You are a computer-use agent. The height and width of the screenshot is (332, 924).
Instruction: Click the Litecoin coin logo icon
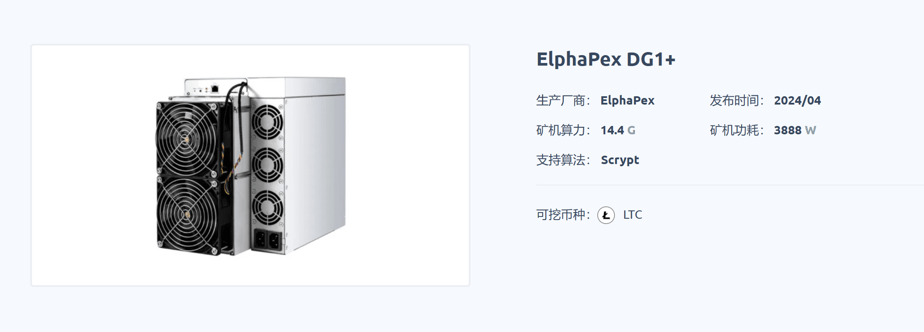click(606, 215)
